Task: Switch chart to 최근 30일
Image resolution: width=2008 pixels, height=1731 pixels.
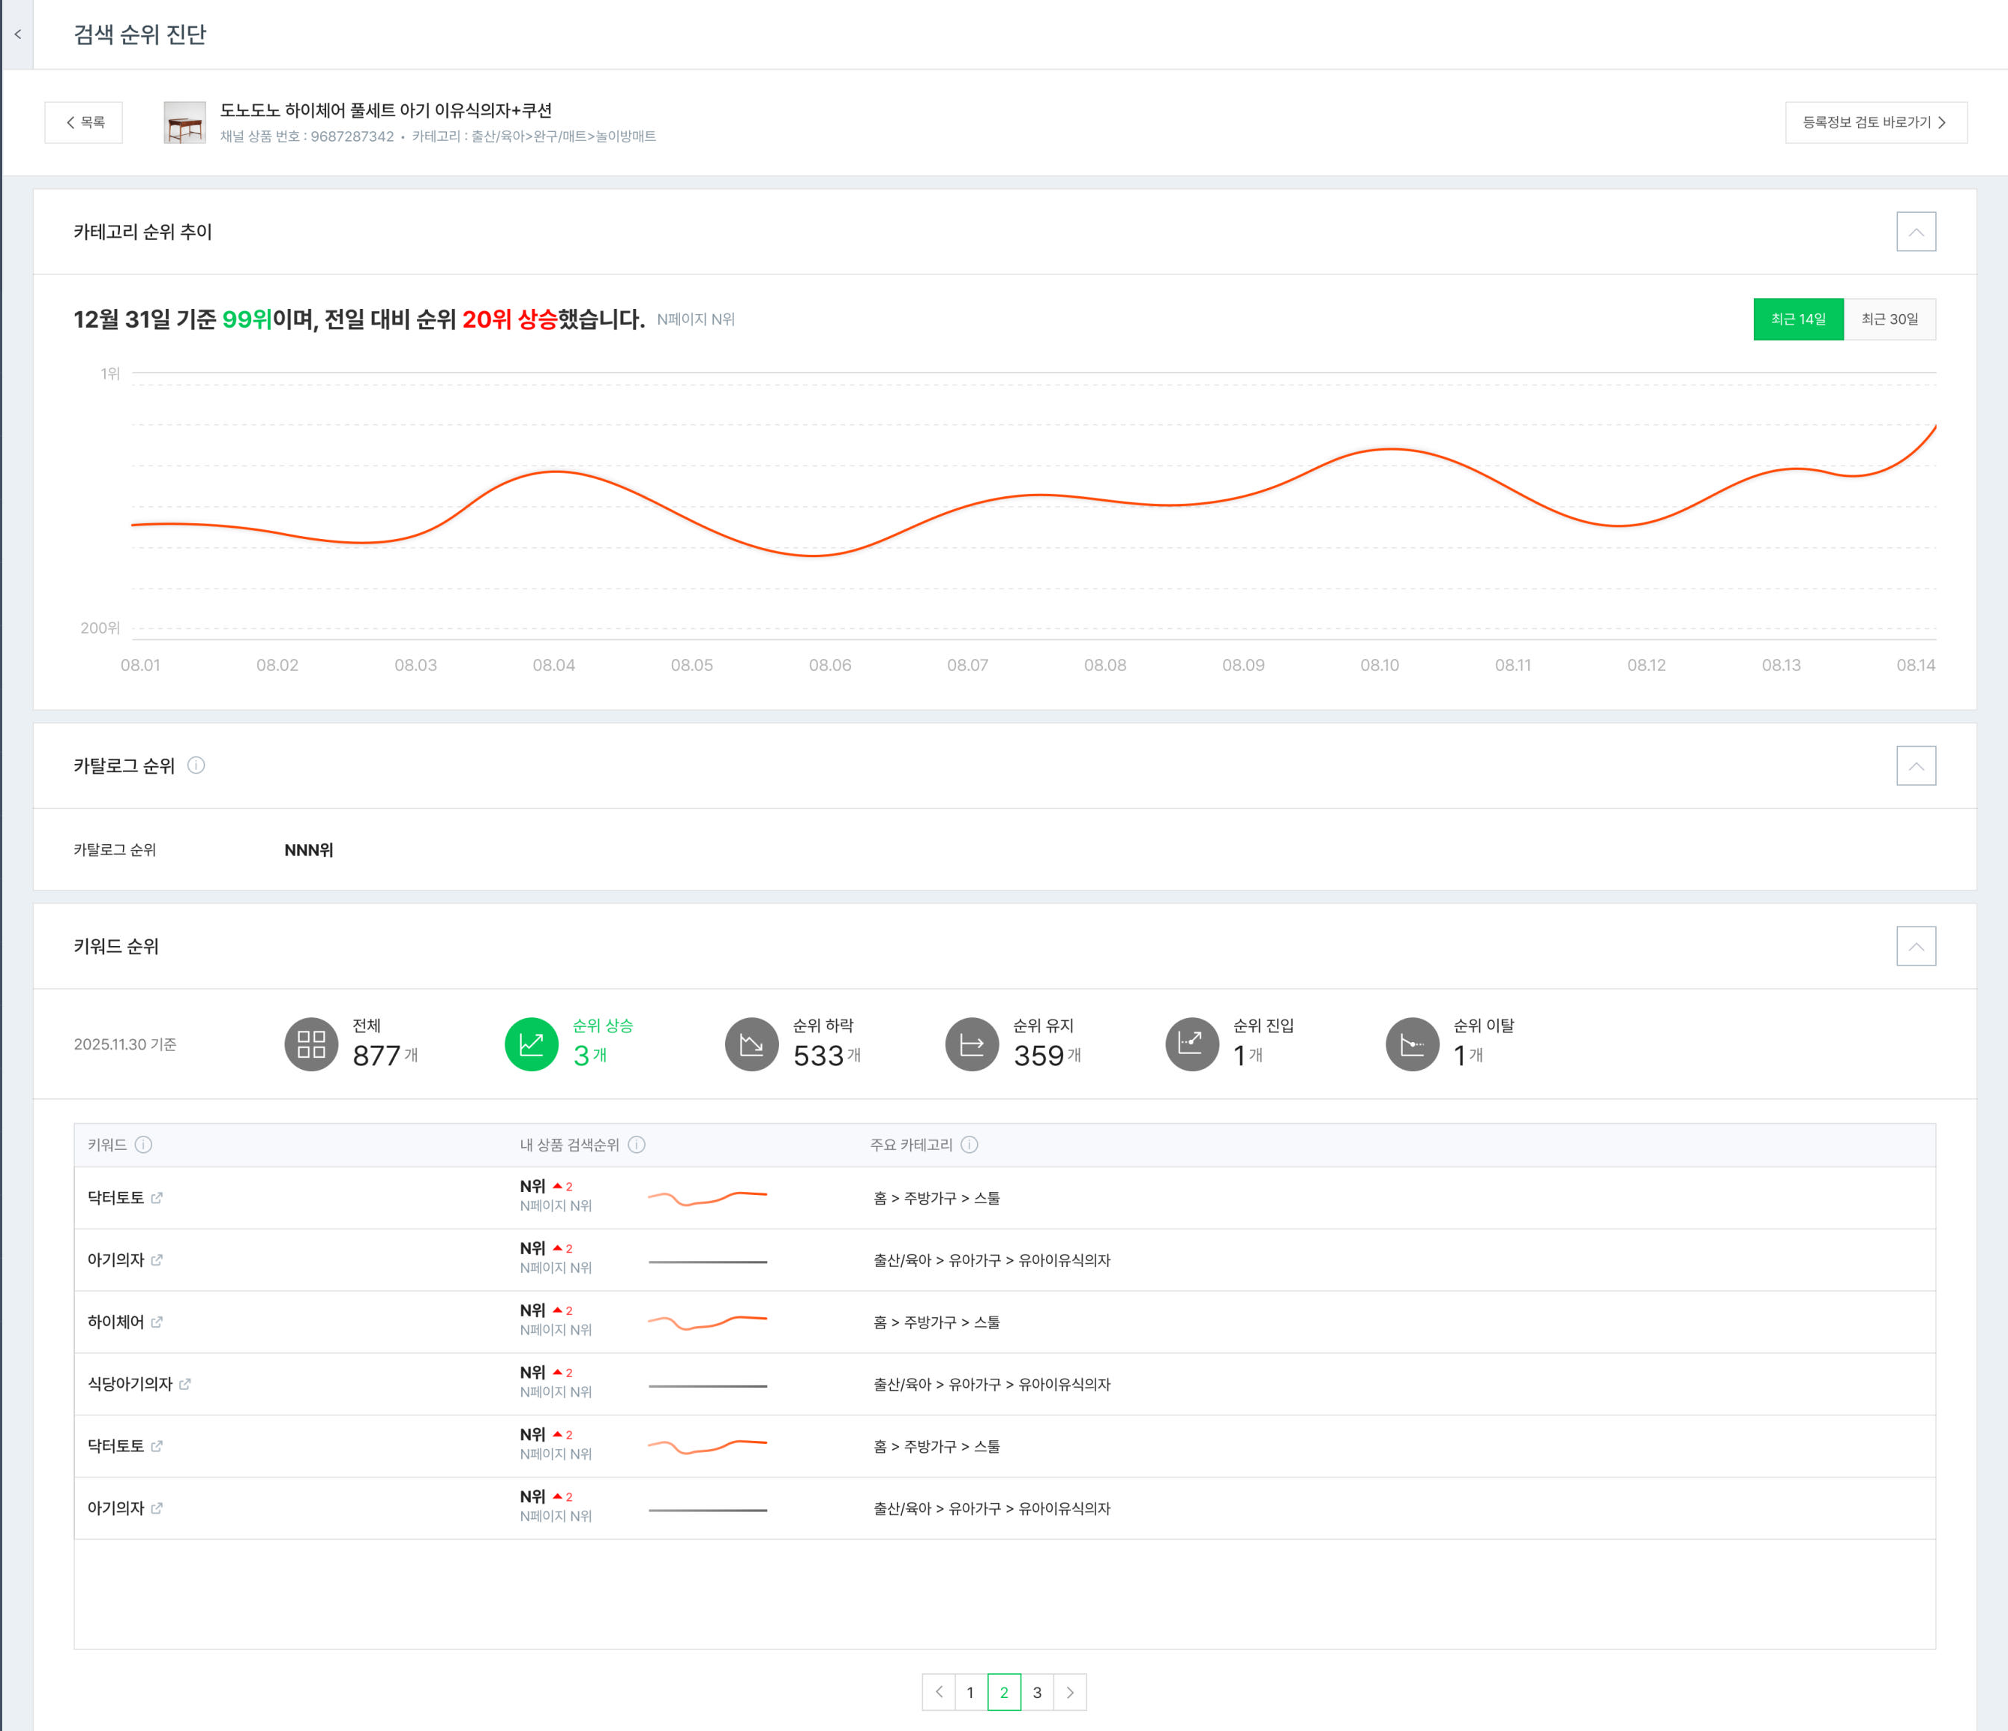Action: click(1889, 319)
